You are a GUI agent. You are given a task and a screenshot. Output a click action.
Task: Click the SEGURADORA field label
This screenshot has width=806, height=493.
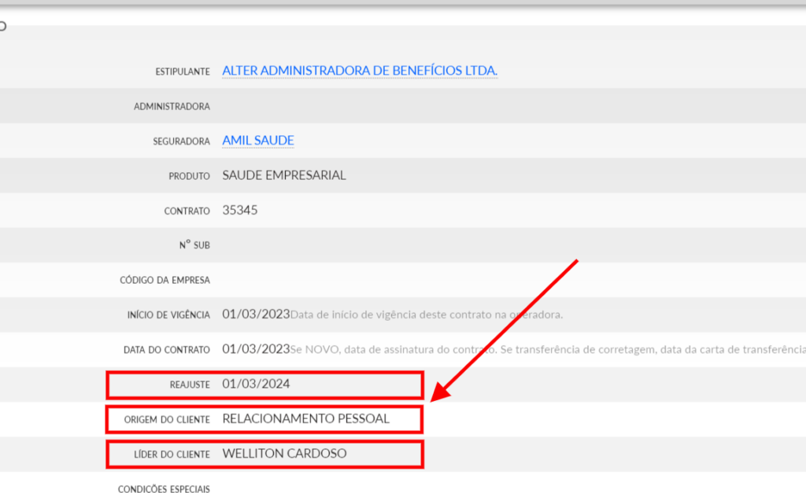[181, 142]
